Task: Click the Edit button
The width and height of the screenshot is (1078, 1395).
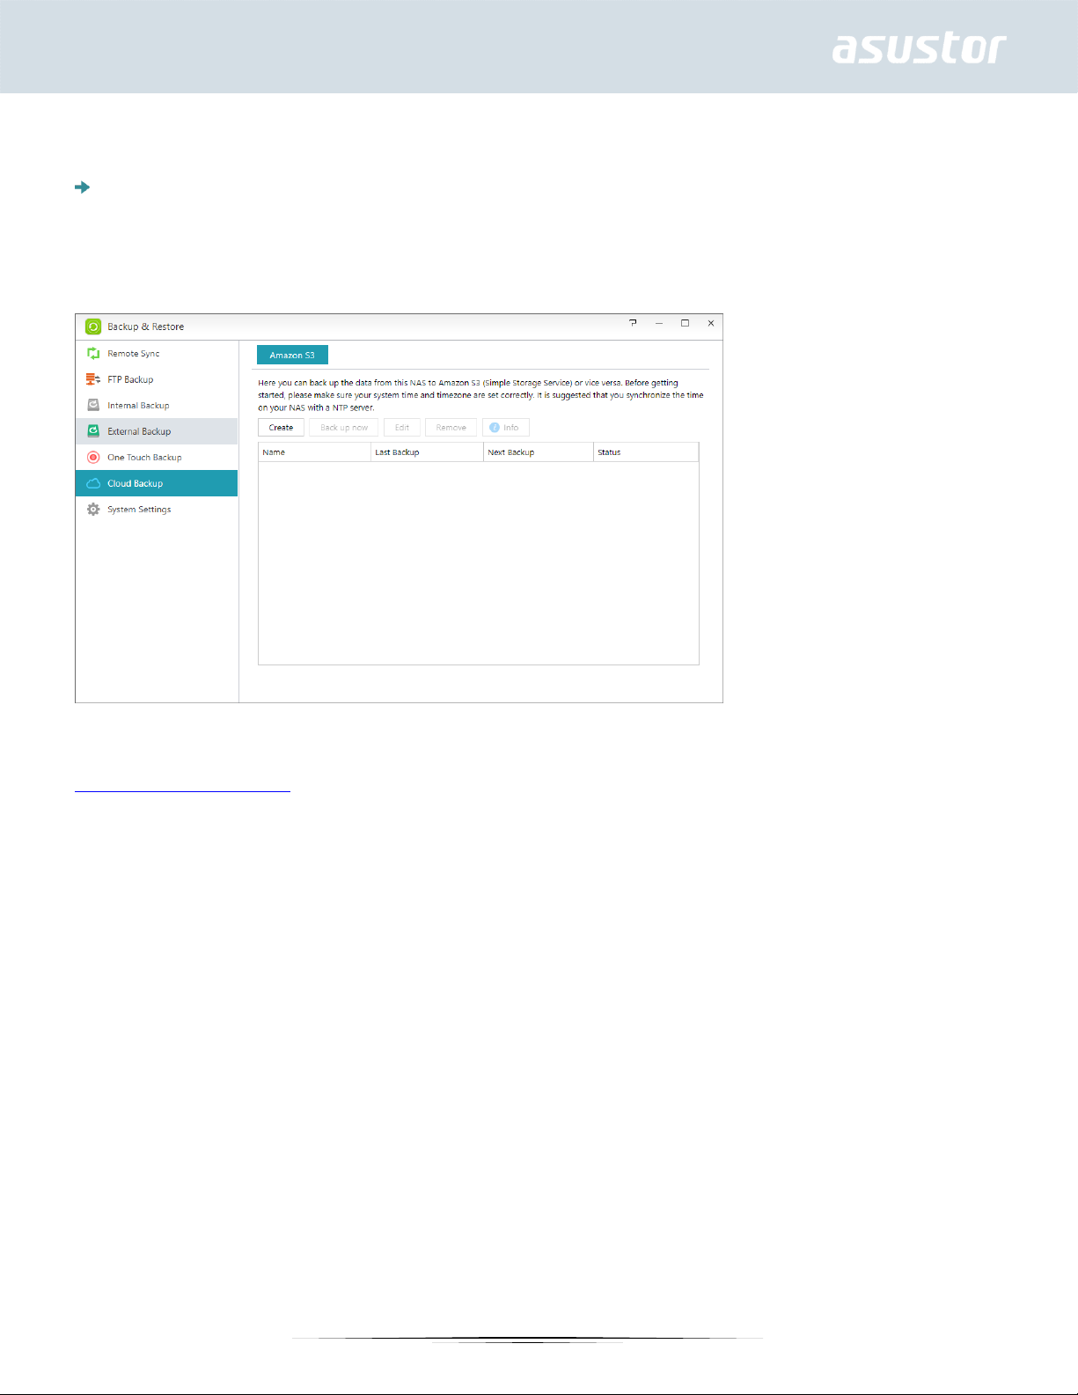Action: tap(402, 428)
